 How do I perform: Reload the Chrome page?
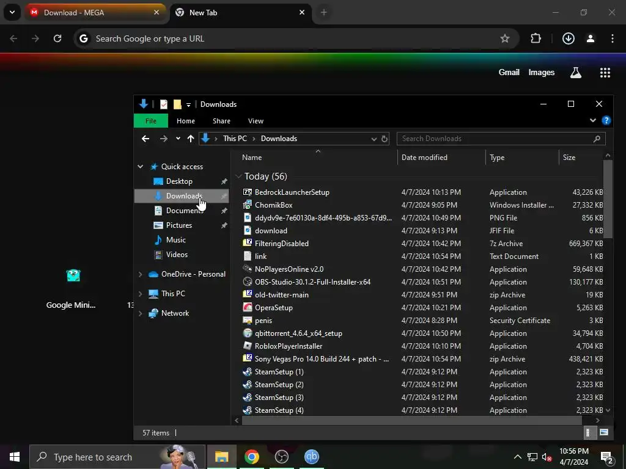[57, 38]
